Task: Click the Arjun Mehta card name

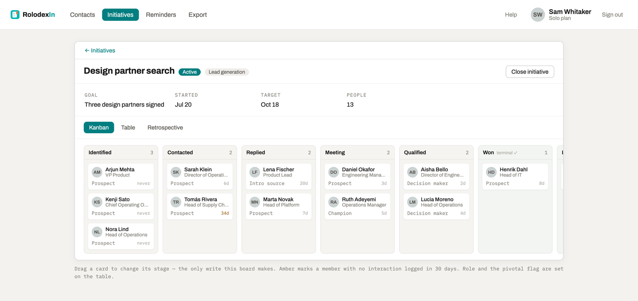Action: tap(120, 170)
